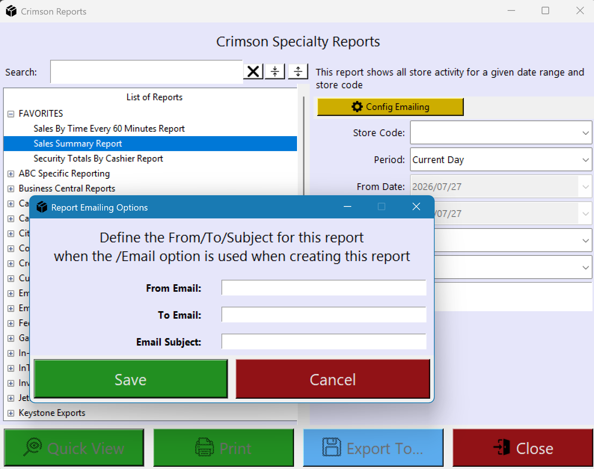Click the Crimson Reports app icon

point(11,11)
